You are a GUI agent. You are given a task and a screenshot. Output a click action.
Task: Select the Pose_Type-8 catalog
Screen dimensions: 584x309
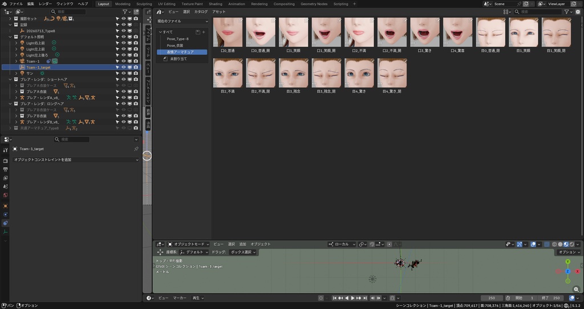[x=178, y=39]
